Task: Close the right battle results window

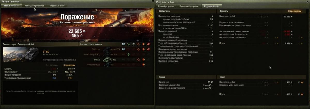Action: pos(308,2)
